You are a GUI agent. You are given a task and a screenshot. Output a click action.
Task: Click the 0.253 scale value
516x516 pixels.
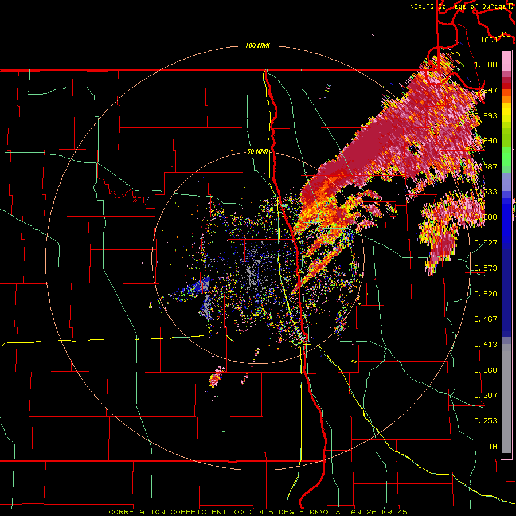pyautogui.click(x=486, y=421)
